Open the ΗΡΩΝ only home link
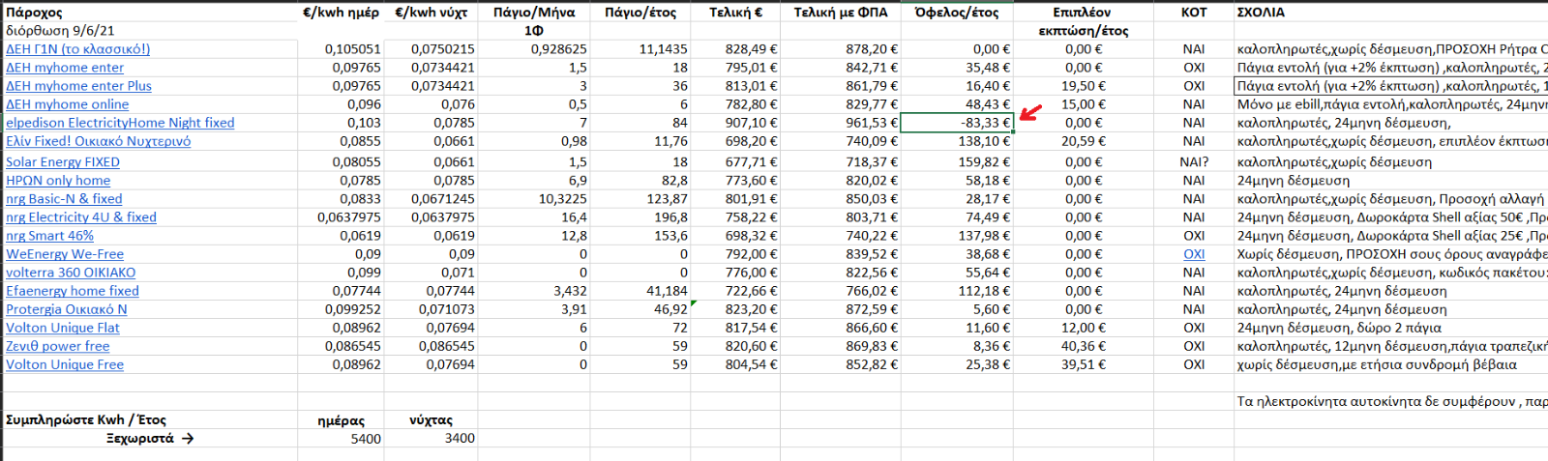Screen dimensions: 1548x461 click(x=58, y=181)
